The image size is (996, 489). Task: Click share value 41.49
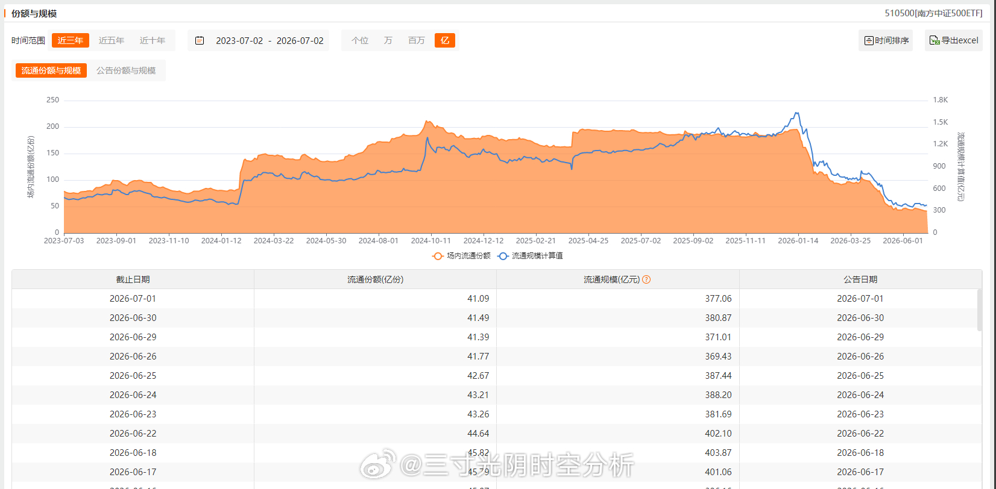coord(478,318)
